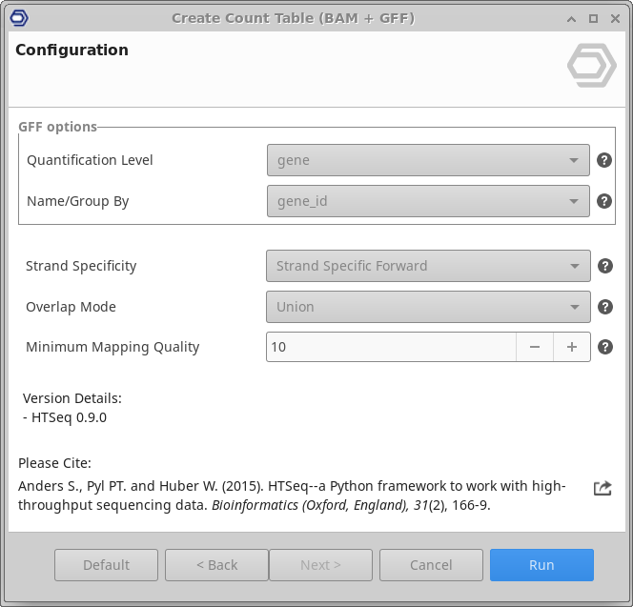This screenshot has height=607, width=633.
Task: Reset settings with Default button
Action: [106, 565]
